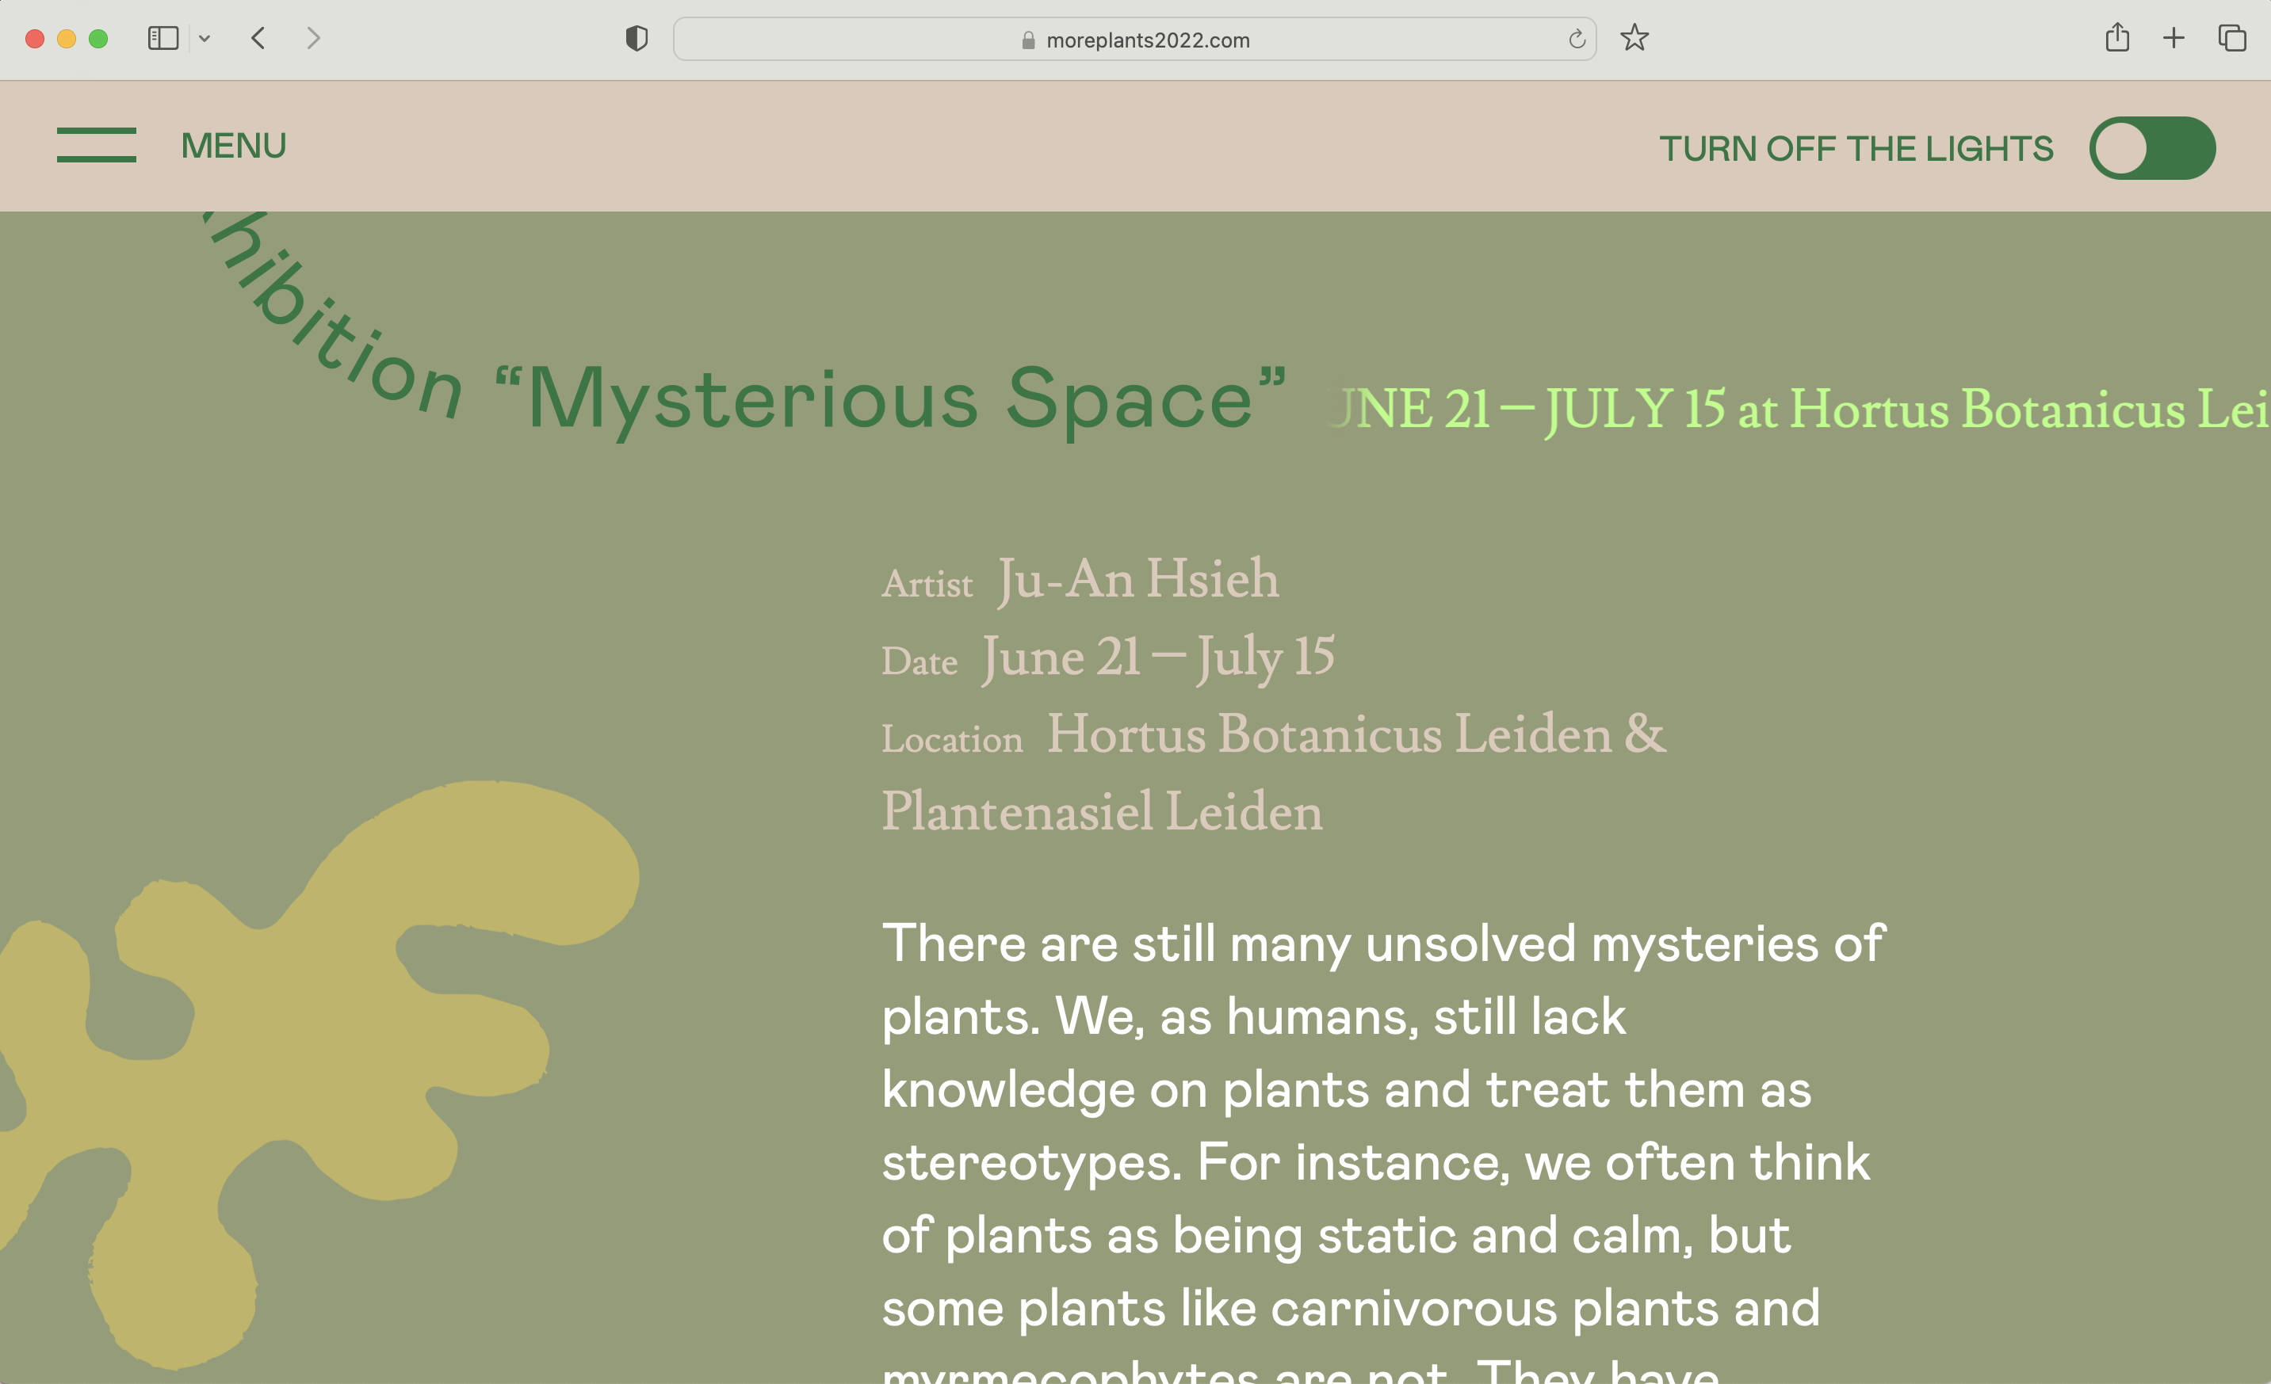This screenshot has height=1384, width=2271.
Task: Click the Mysterious Space exhibition title
Action: click(889, 399)
